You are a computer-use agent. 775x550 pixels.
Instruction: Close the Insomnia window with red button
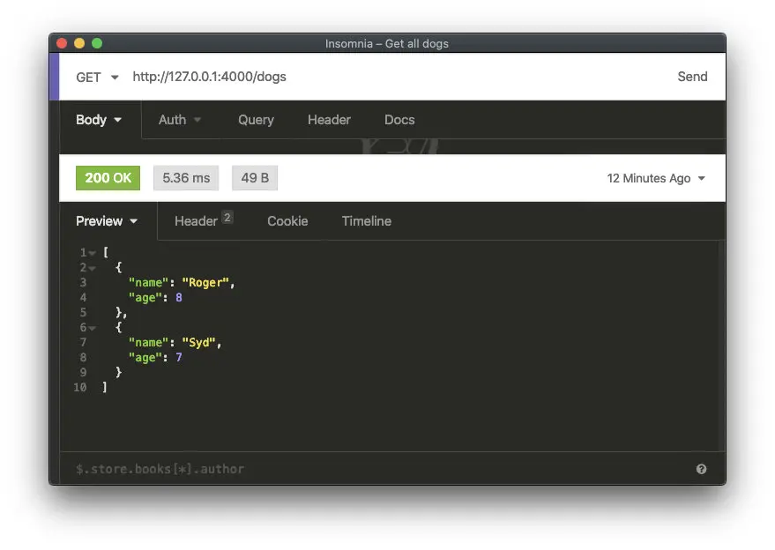[62, 43]
